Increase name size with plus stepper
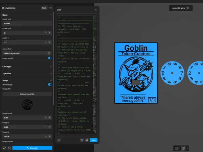Image resolution: width=203 pixels, height=152 pixels. (49, 33)
